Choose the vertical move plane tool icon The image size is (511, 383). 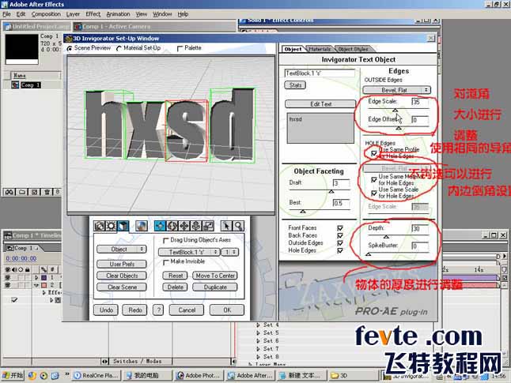(196, 226)
